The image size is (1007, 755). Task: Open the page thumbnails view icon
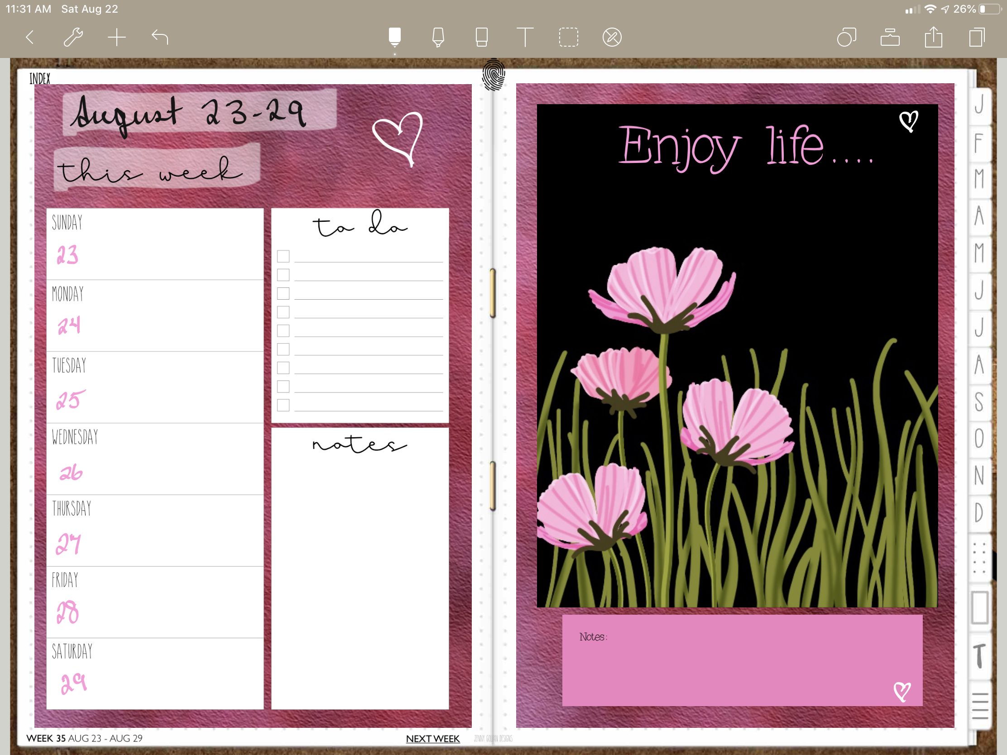coord(977,37)
